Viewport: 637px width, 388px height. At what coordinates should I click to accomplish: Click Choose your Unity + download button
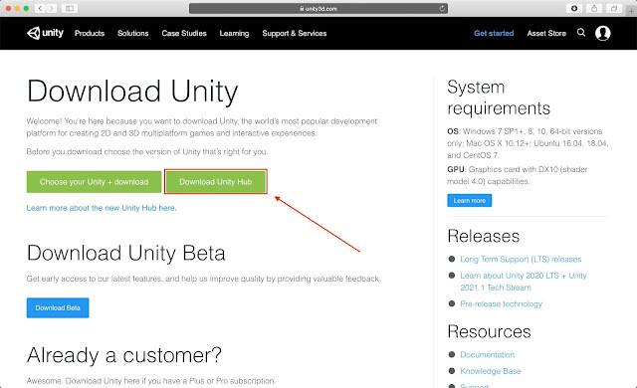click(x=94, y=182)
